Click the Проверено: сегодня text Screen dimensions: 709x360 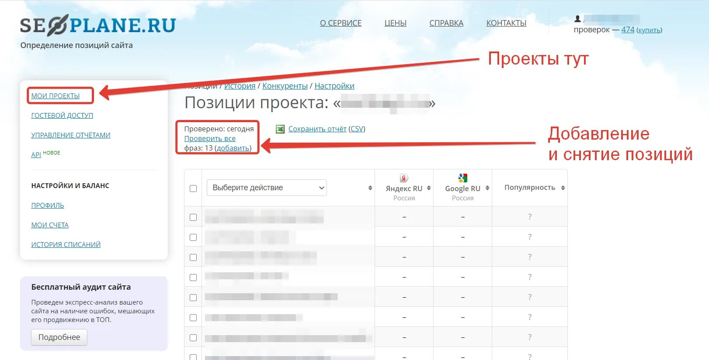point(219,129)
